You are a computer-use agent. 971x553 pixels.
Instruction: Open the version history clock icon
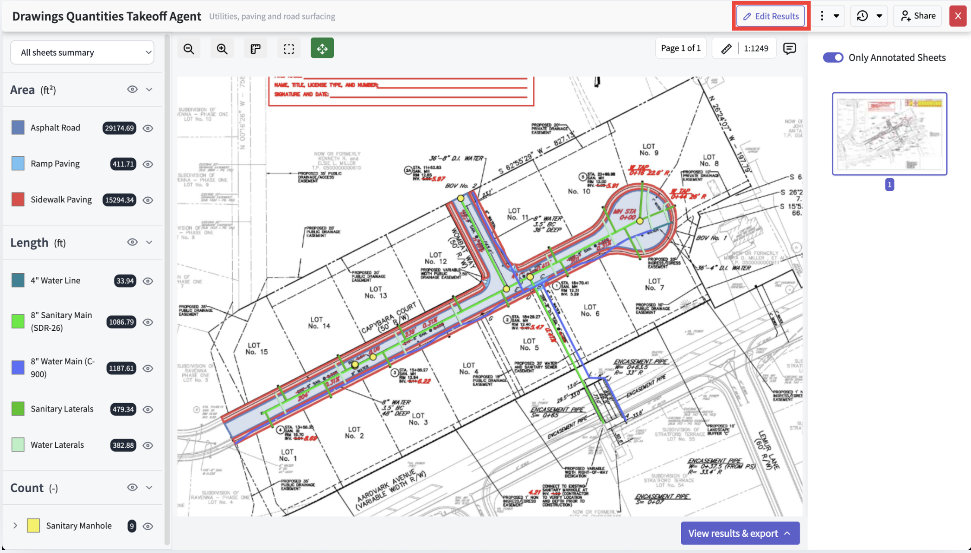pyautogui.click(x=862, y=16)
